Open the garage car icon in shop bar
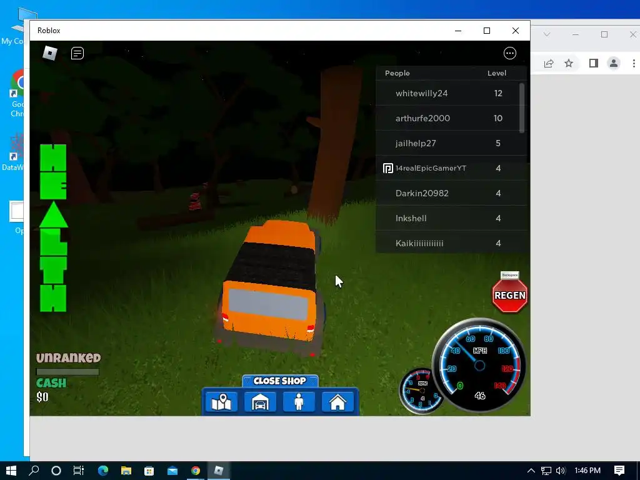The height and width of the screenshot is (480, 640). click(x=260, y=402)
